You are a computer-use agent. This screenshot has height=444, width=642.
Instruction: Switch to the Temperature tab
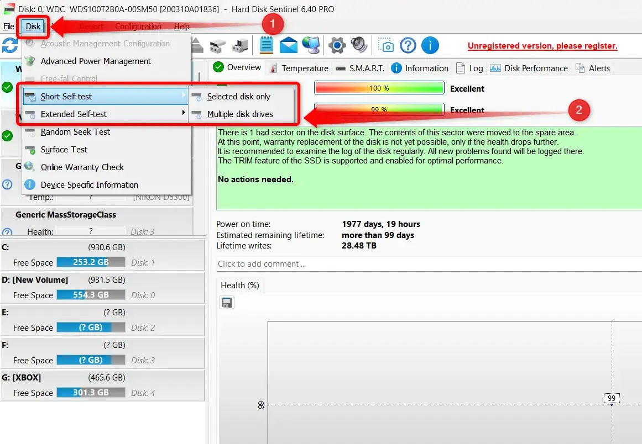(x=299, y=68)
